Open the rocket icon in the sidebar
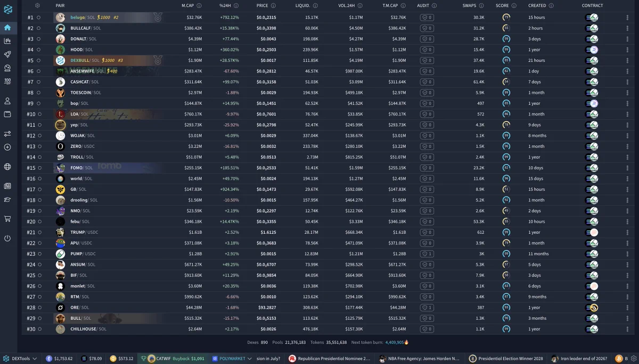This screenshot has height=364, width=639. (x=7, y=54)
